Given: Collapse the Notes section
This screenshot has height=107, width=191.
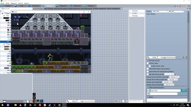Looking at the screenshot, I should [148, 97].
